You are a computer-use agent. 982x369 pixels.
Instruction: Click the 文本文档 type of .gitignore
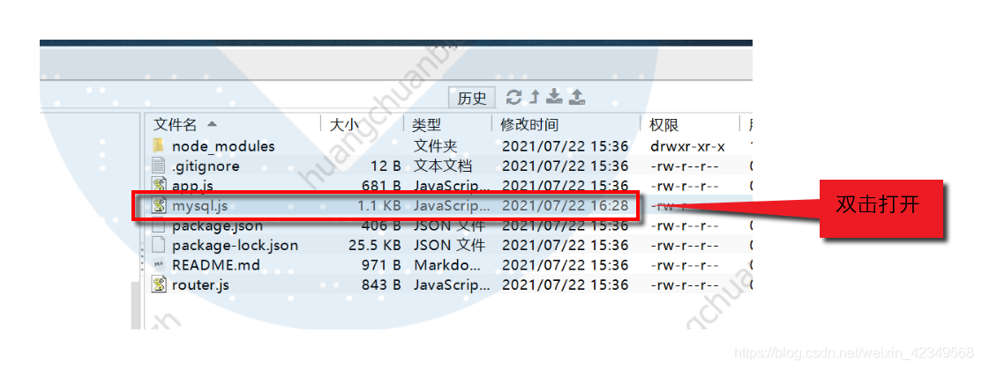coord(443,166)
